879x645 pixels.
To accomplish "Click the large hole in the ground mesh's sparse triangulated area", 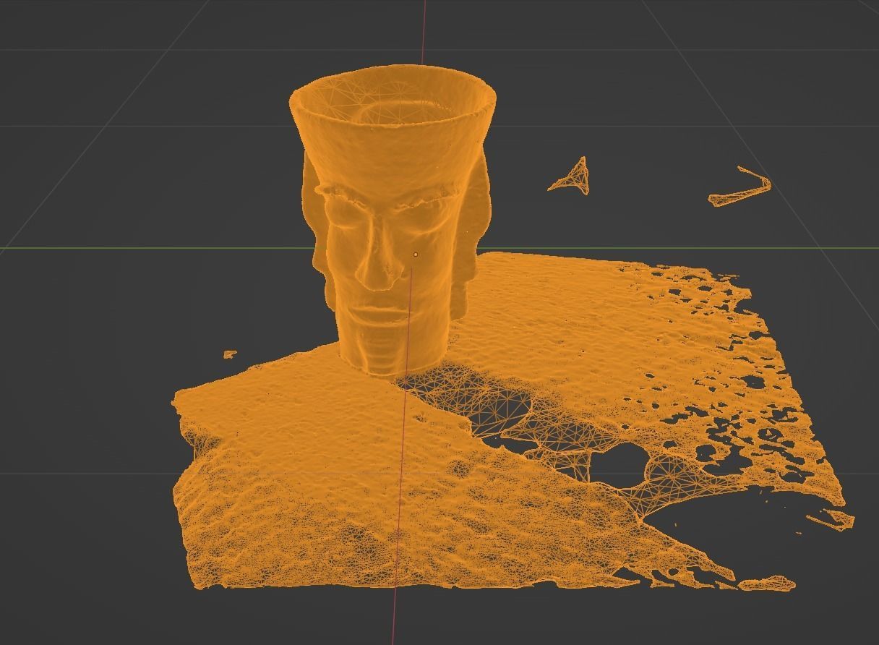I will pos(619,465).
